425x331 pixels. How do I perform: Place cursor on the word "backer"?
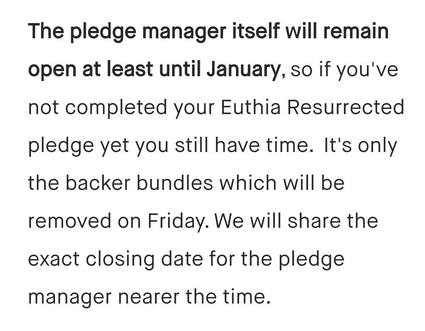coord(98,182)
